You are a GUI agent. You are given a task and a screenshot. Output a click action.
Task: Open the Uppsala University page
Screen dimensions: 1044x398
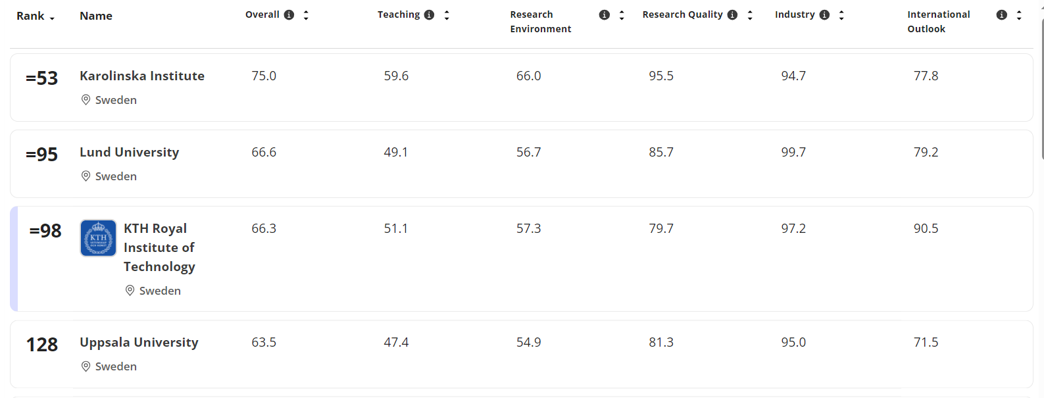139,343
